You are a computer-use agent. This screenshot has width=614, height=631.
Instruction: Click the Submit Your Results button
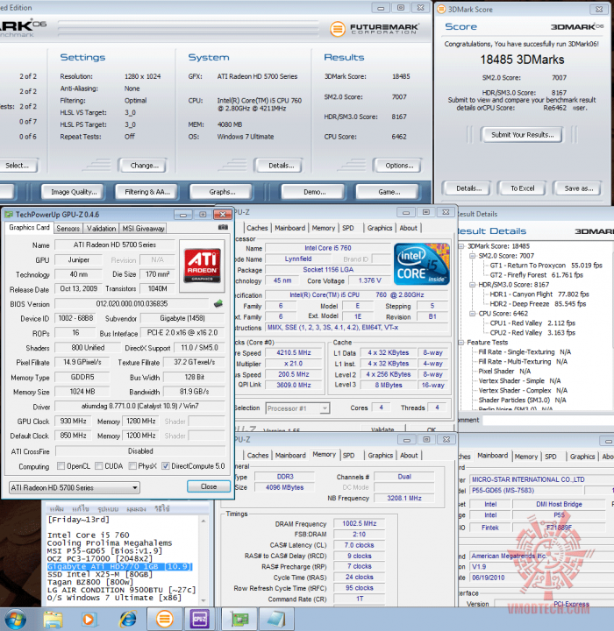coord(522,135)
